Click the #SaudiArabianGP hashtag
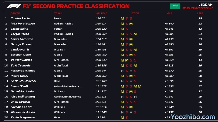This screenshot has height=122, width=218. (x=198, y=8)
